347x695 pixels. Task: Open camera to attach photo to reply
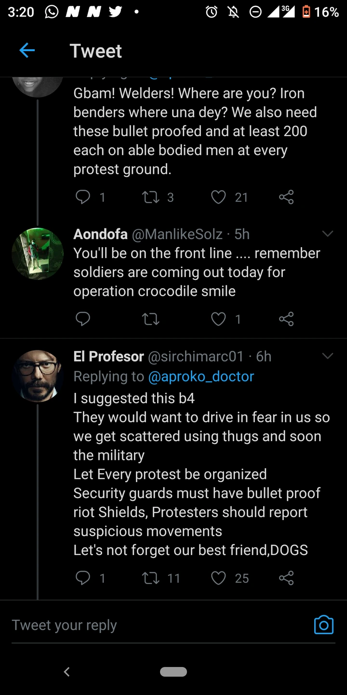pyautogui.click(x=323, y=625)
